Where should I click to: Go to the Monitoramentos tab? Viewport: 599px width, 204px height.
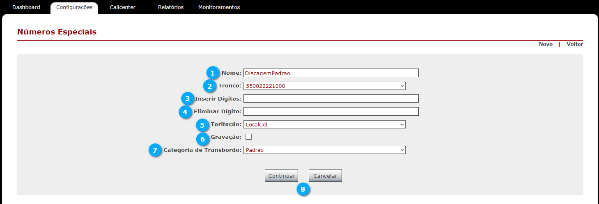[219, 7]
